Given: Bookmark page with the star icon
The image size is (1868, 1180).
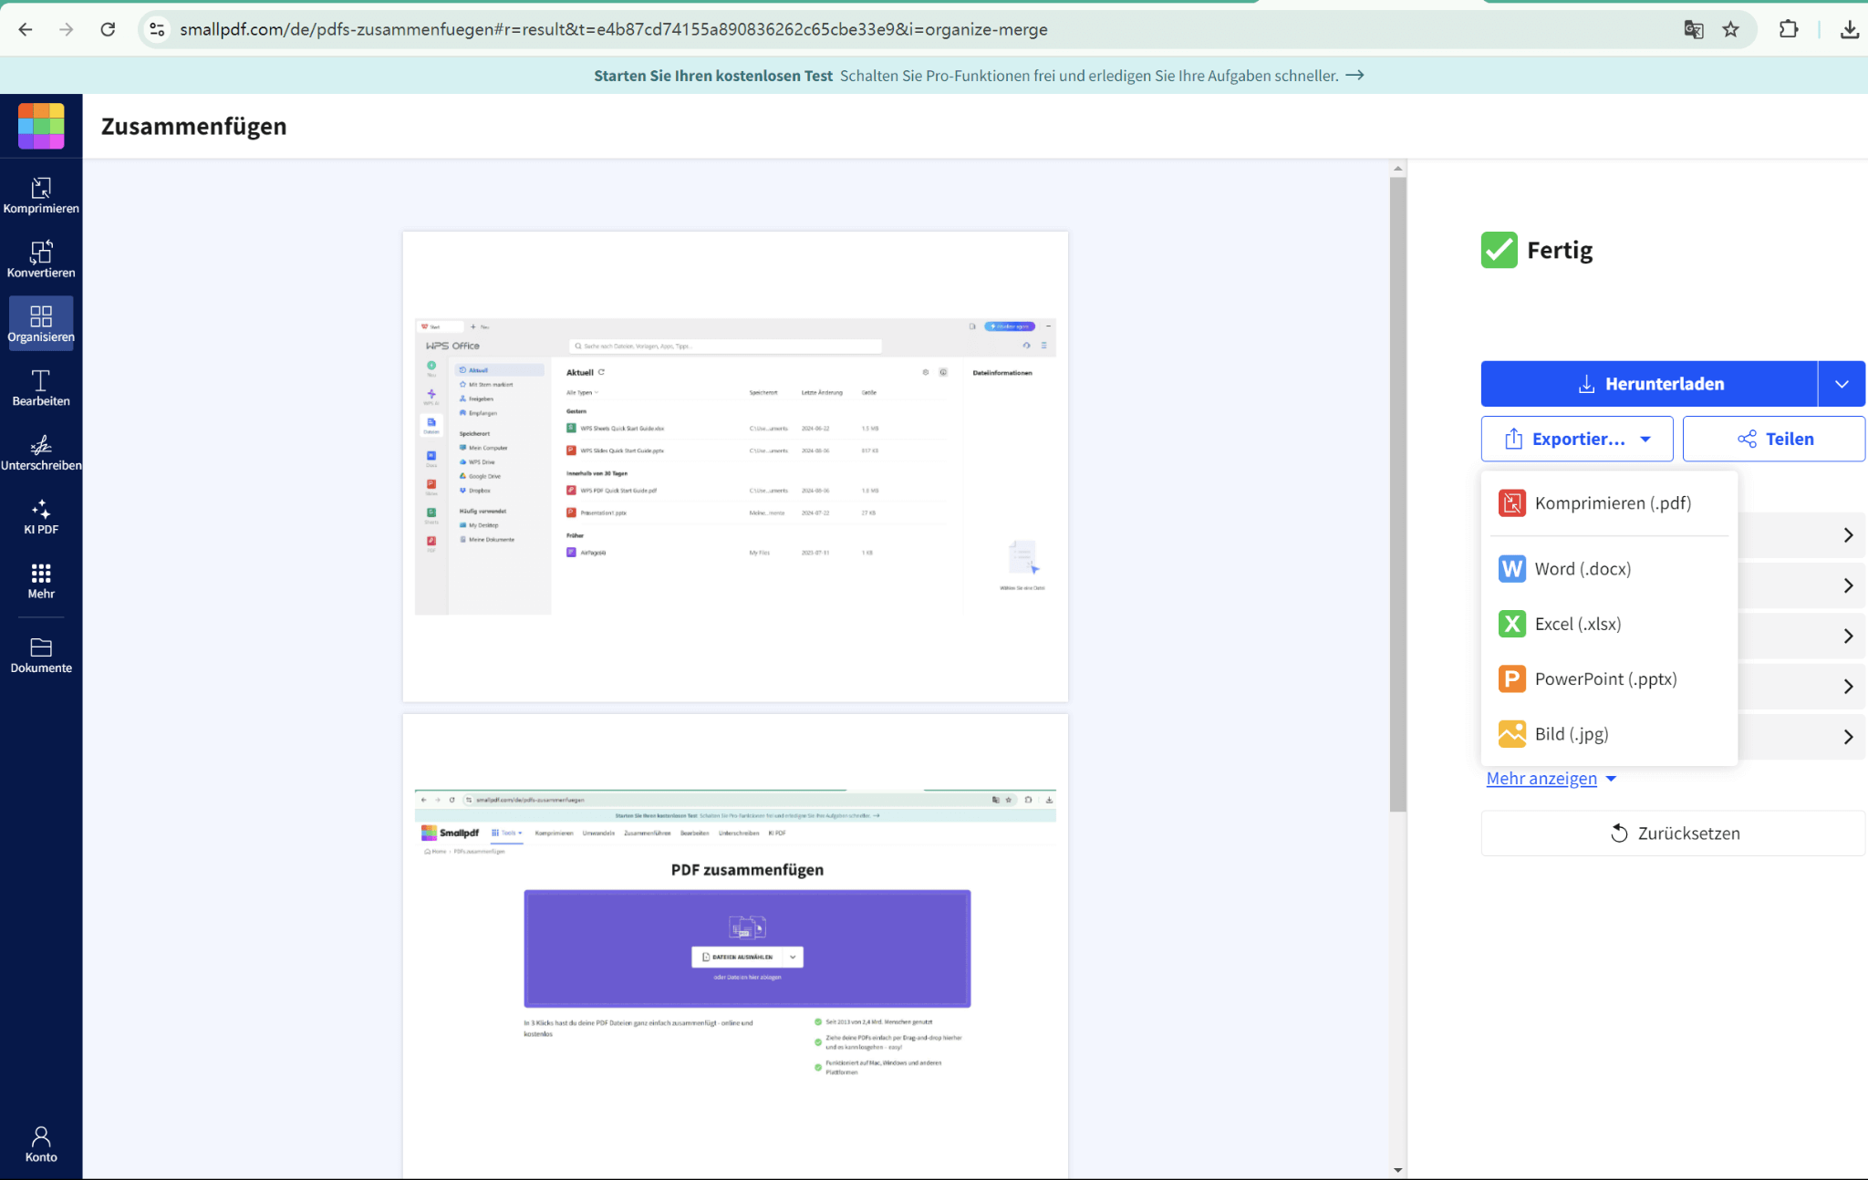Looking at the screenshot, I should tap(1730, 29).
